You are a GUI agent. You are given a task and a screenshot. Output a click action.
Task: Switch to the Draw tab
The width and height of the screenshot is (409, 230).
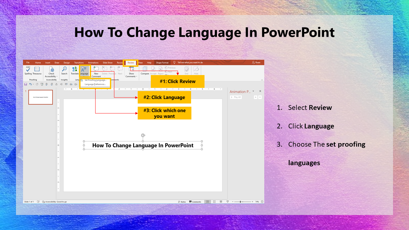pyautogui.click(x=57, y=63)
